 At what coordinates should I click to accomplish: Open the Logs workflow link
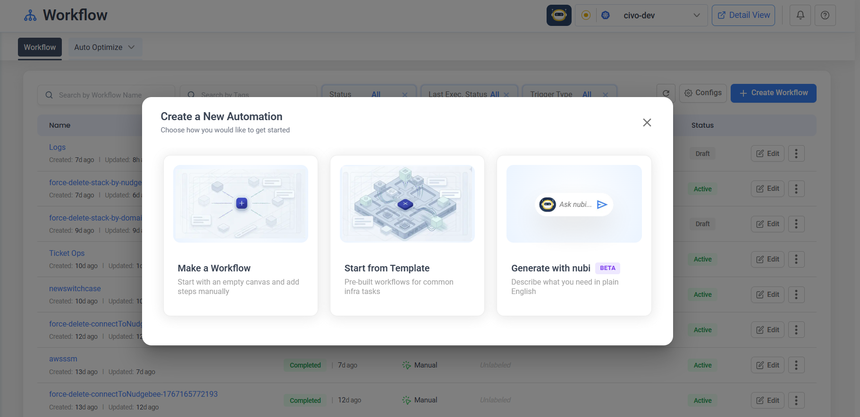(57, 147)
